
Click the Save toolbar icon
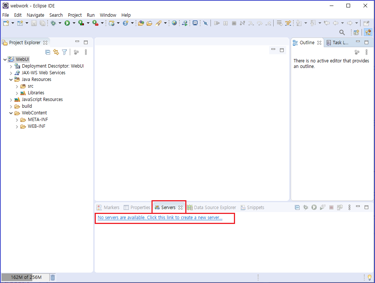coord(34,23)
